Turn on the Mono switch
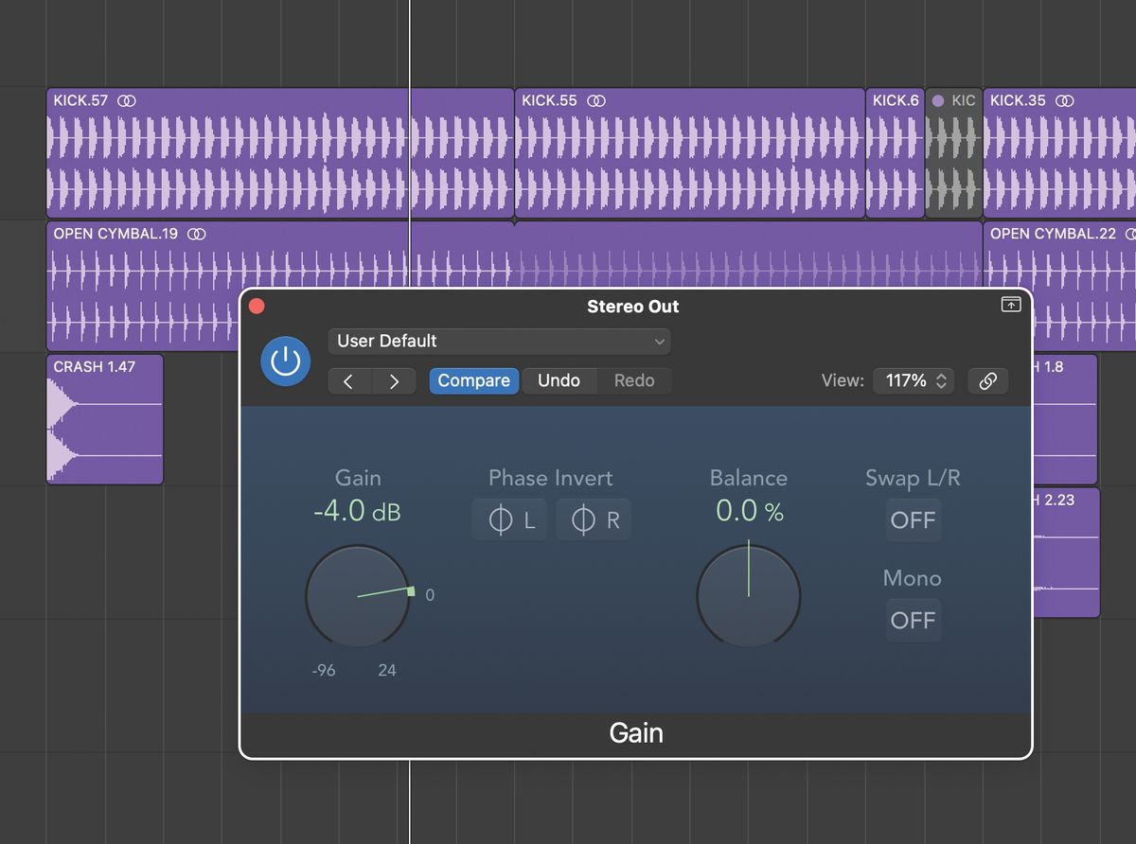Screen dimensions: 1136x844 point(912,620)
